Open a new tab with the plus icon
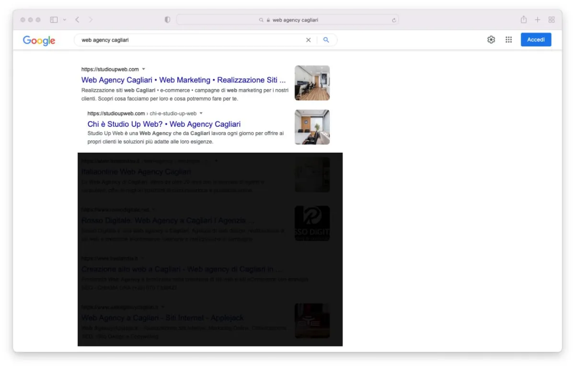This screenshot has width=575, height=368. click(538, 20)
